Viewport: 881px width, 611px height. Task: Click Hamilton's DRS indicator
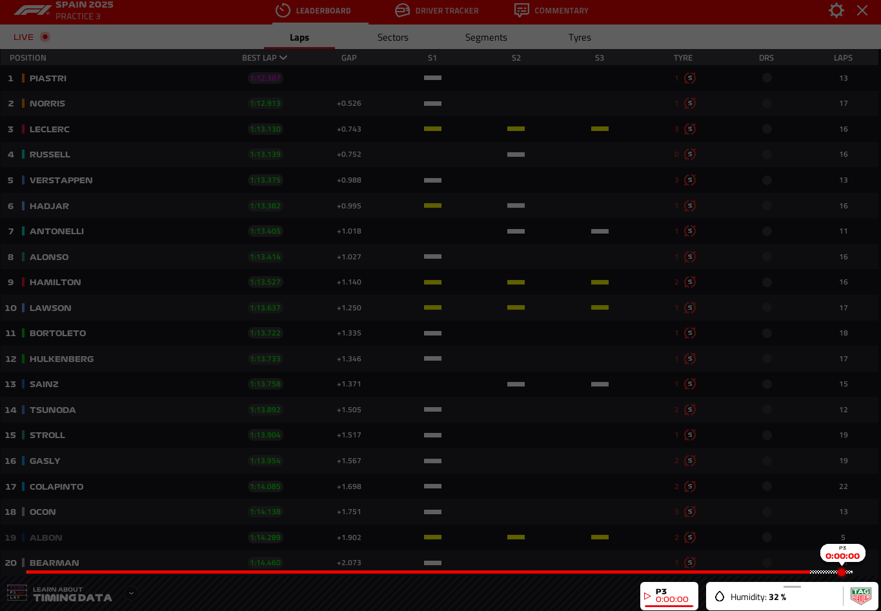[x=767, y=282]
